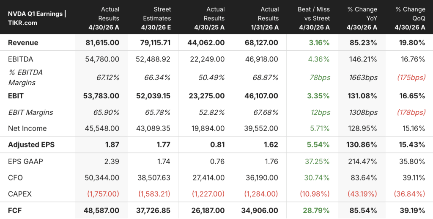Click CAPEX miss value (10.98%)
The image size is (433, 219).
tap(315, 194)
